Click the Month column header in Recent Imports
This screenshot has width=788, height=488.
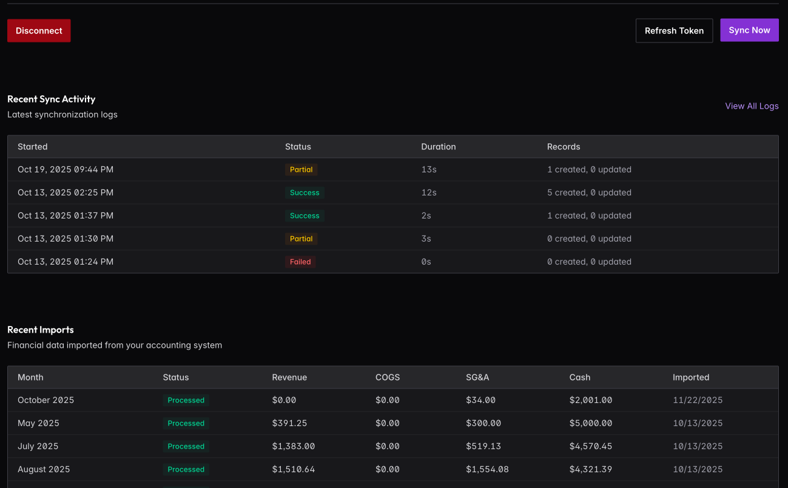click(x=30, y=378)
